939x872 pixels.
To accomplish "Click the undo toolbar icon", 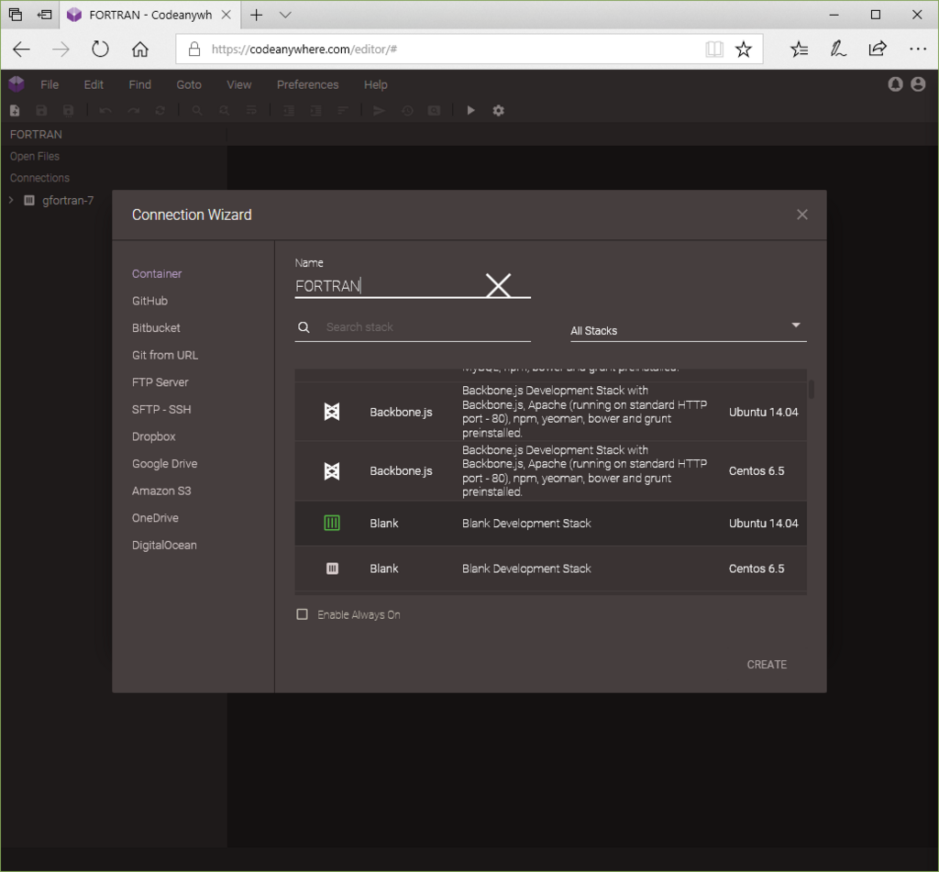I will 105,110.
